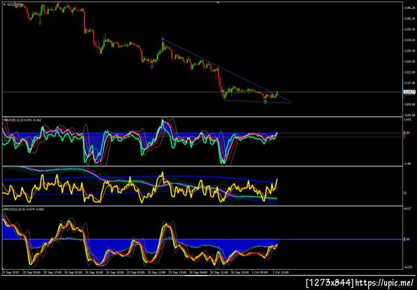Click the 28 Sep 18:00 time label
This screenshot has width=417, height=290.
115,273
